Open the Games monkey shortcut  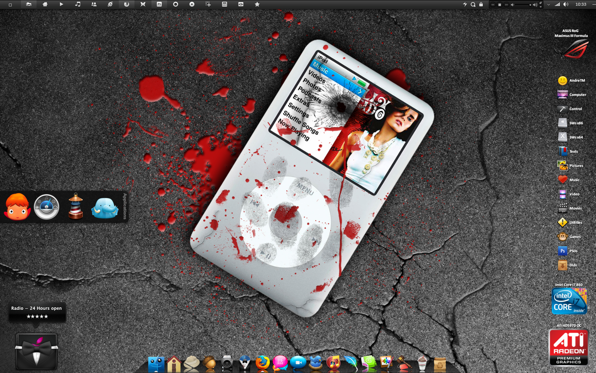(x=569, y=237)
